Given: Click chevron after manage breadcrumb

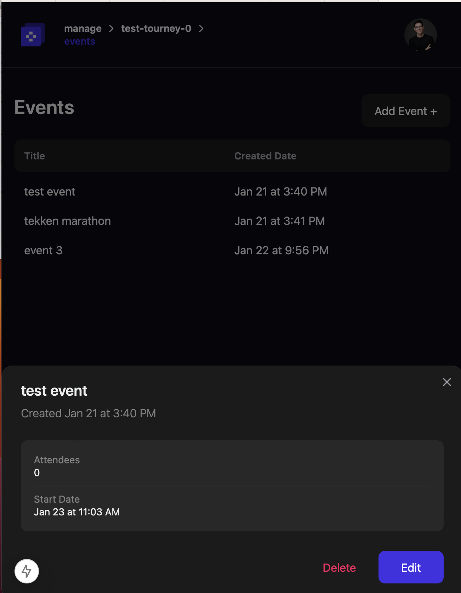Looking at the screenshot, I should coord(111,28).
